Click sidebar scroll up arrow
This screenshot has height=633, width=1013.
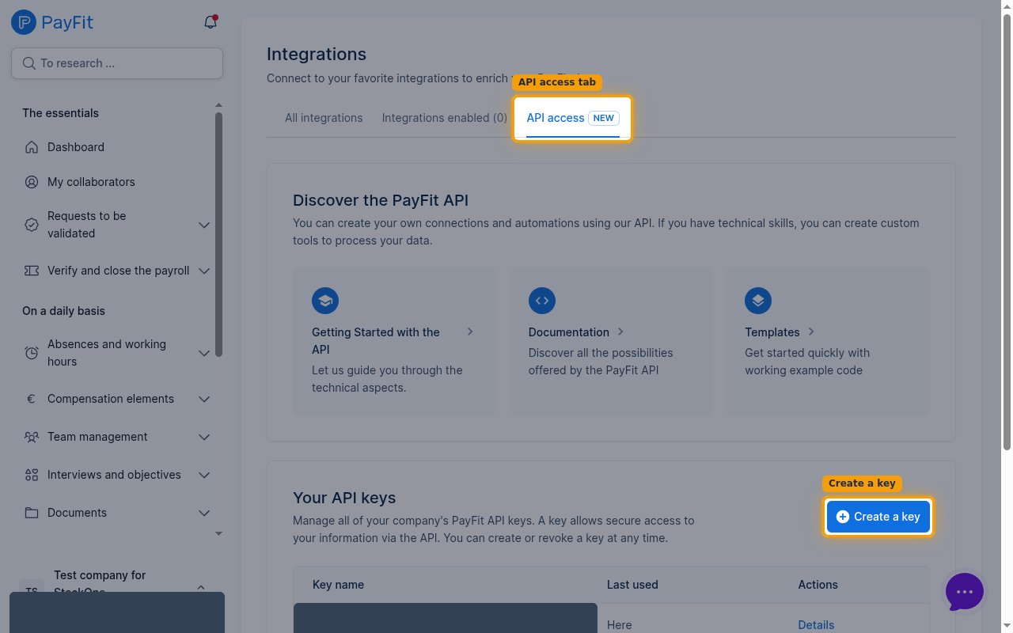tap(219, 105)
